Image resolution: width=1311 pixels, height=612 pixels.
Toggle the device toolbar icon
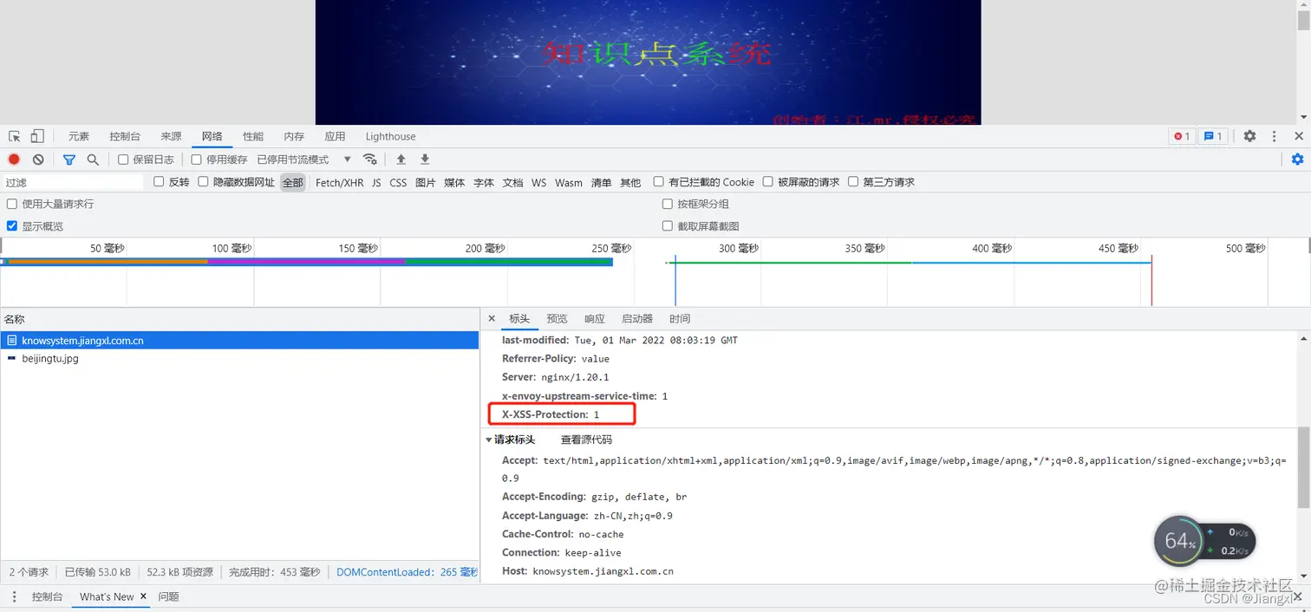[37, 136]
